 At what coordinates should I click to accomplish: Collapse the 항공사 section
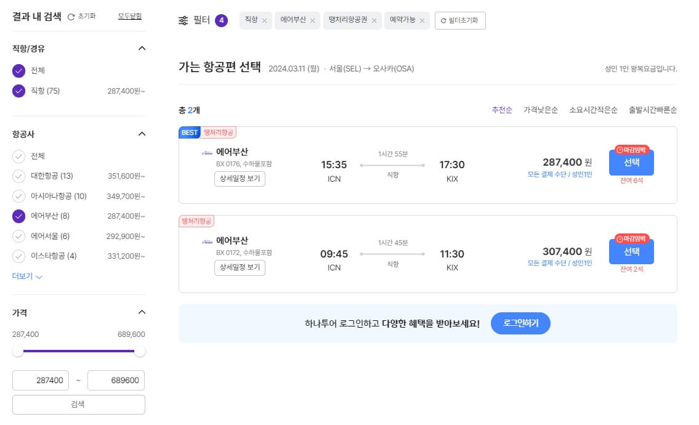[141, 134]
